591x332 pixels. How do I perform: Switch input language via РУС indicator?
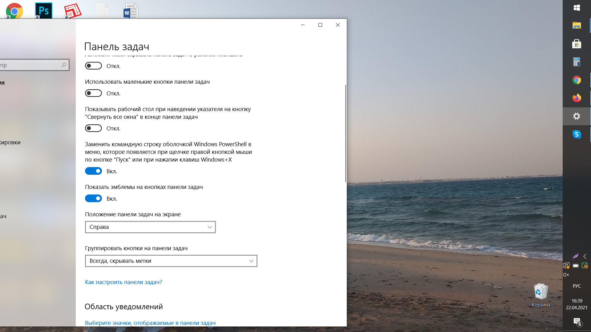coord(577,286)
